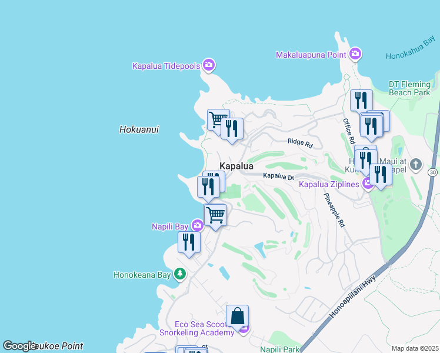Click the Google logo

pyautogui.click(x=19, y=346)
